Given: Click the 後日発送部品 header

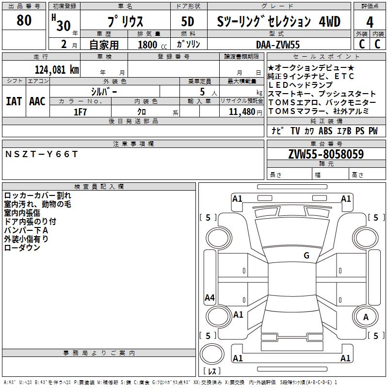Looking at the screenshot, I should coord(133,121).
